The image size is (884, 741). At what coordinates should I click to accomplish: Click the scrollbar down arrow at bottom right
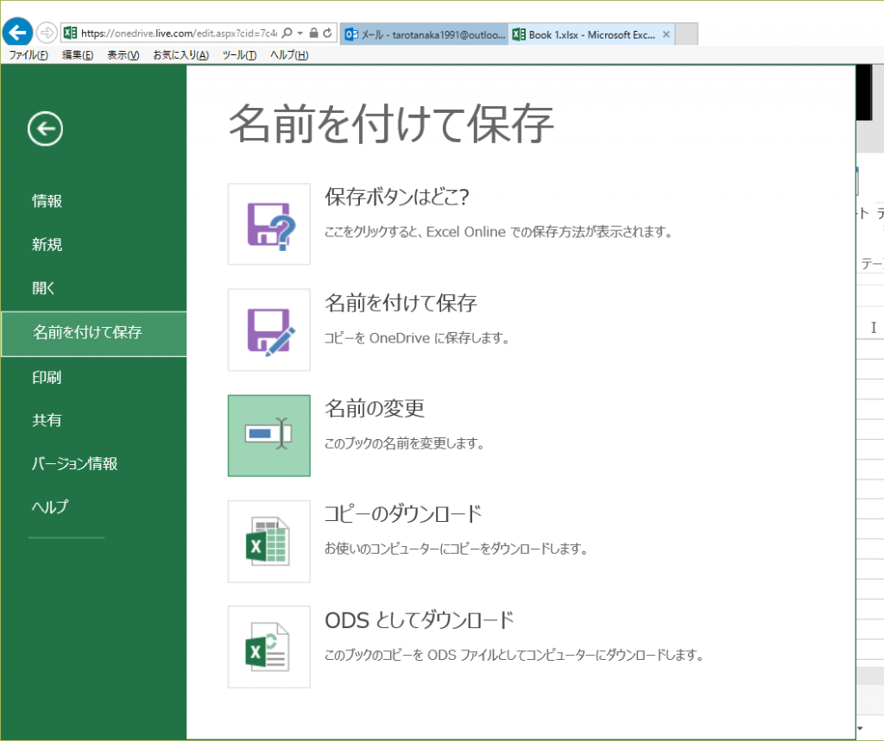tap(861, 729)
